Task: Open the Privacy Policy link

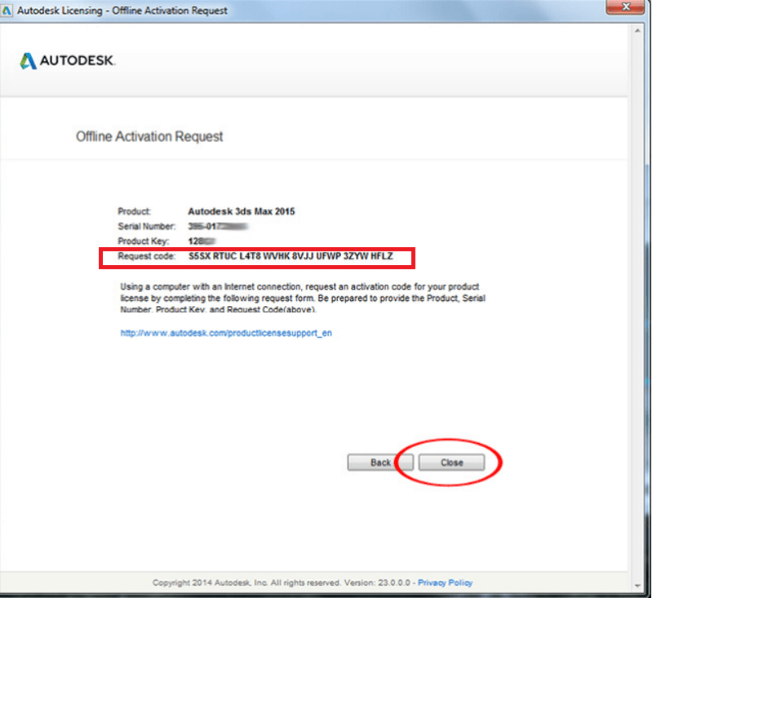Action: [445, 583]
